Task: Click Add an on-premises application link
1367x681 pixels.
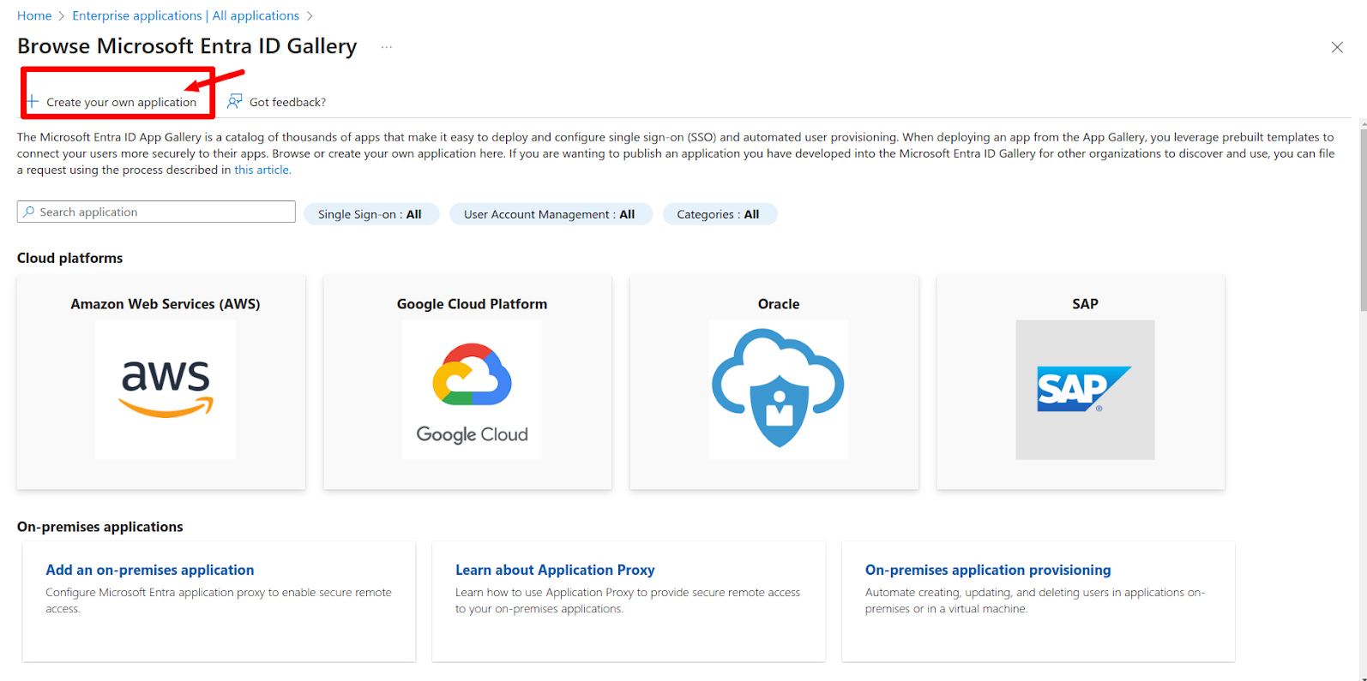Action: tap(149, 570)
